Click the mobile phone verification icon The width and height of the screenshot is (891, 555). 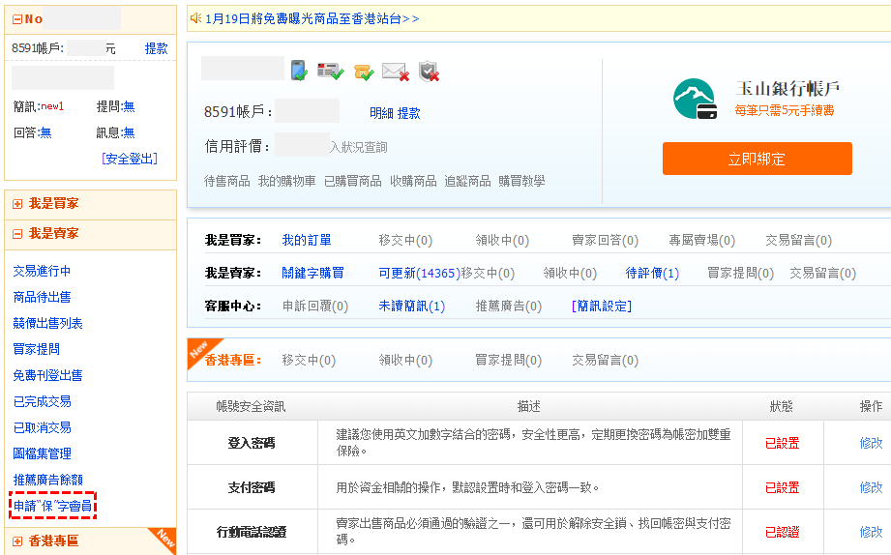299,71
